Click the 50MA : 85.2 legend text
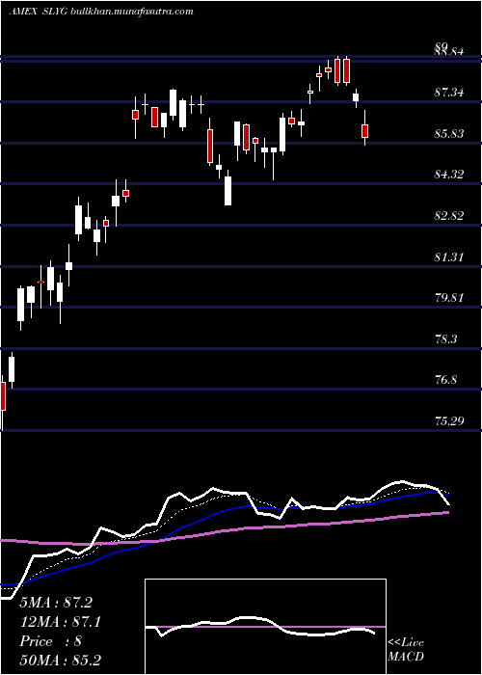 60,660
